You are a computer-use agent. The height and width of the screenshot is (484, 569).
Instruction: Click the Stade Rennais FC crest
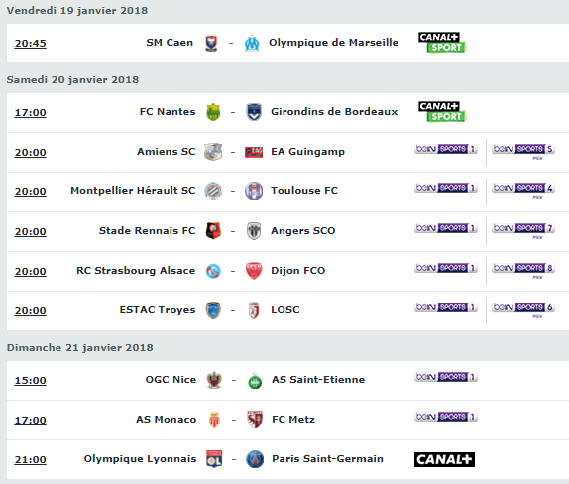pos(213,231)
